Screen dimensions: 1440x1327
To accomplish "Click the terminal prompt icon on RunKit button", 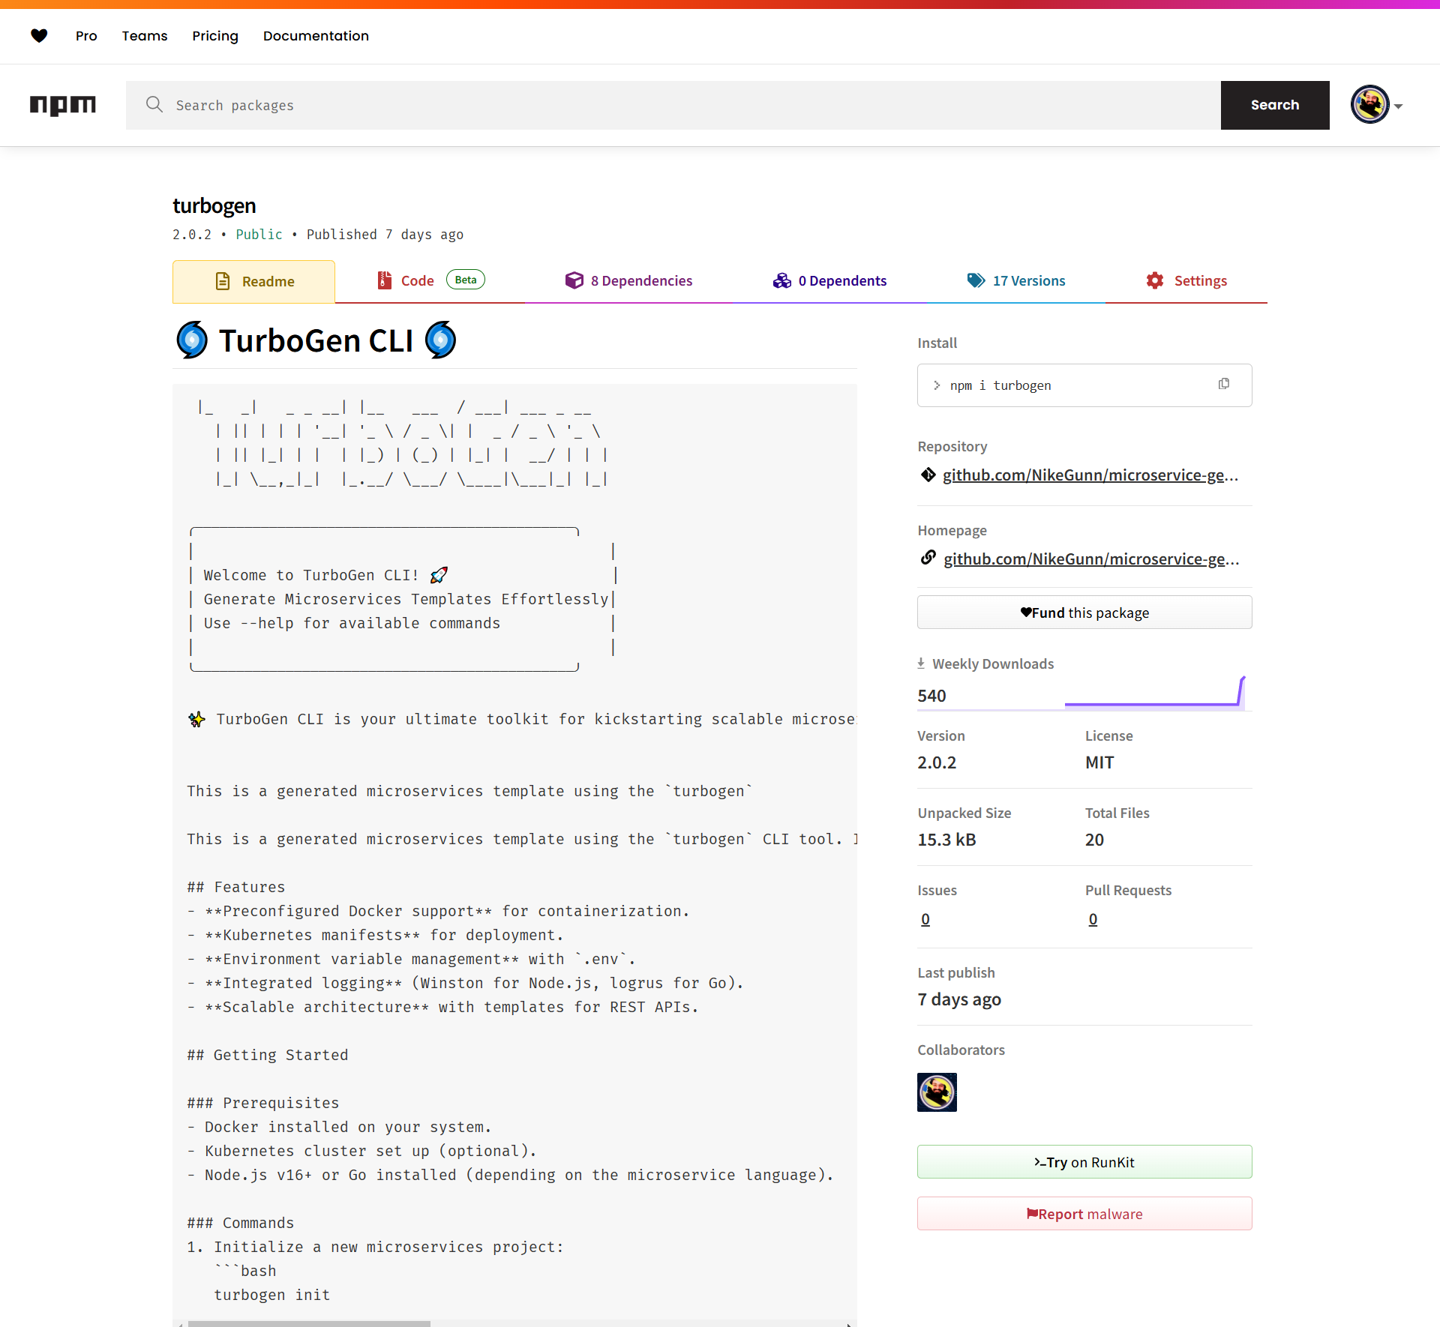I will pyautogui.click(x=1039, y=1162).
